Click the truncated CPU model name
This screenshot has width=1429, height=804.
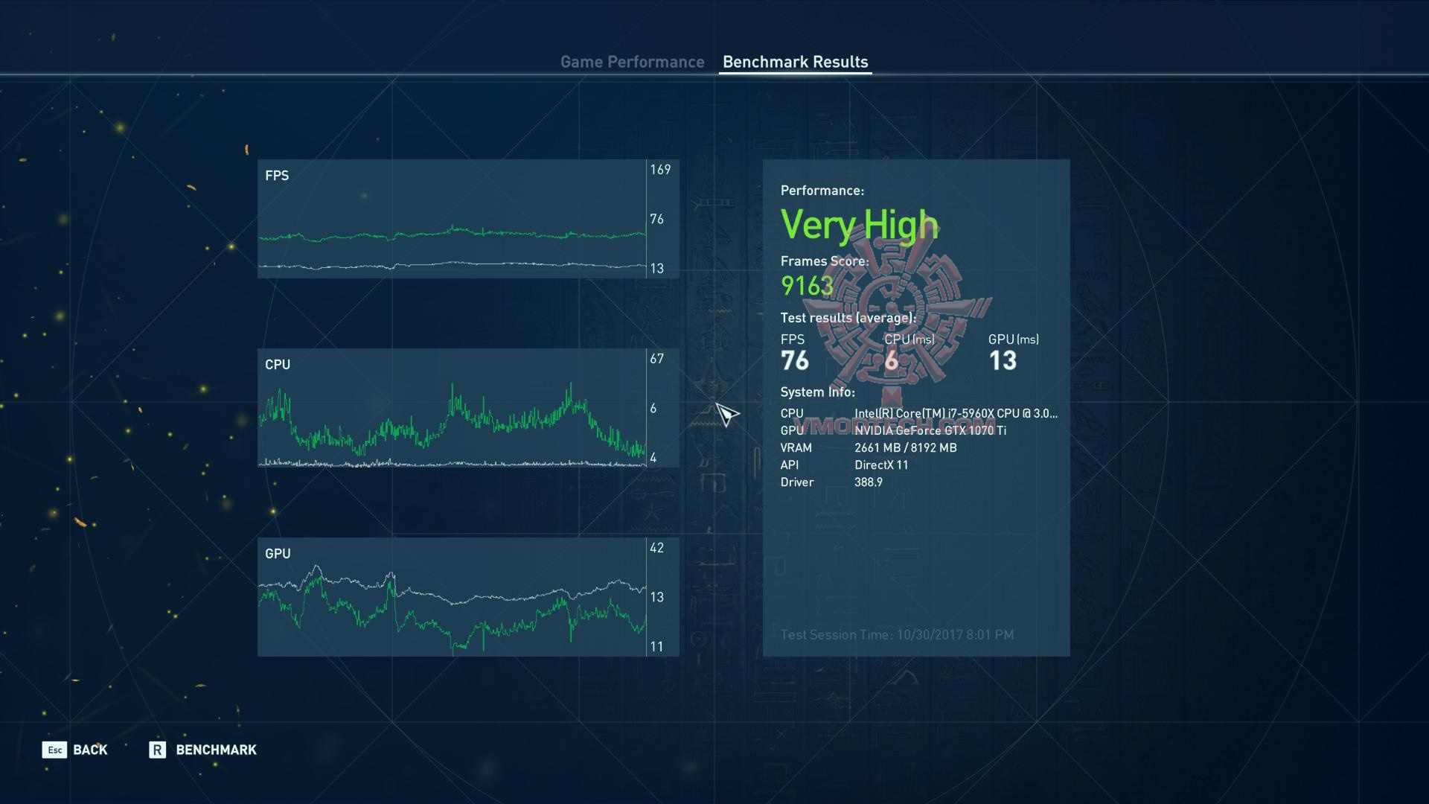point(956,413)
